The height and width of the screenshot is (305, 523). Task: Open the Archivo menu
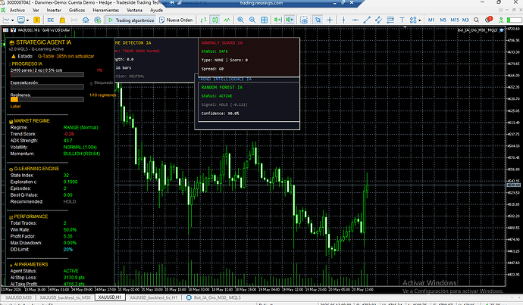coord(17,11)
